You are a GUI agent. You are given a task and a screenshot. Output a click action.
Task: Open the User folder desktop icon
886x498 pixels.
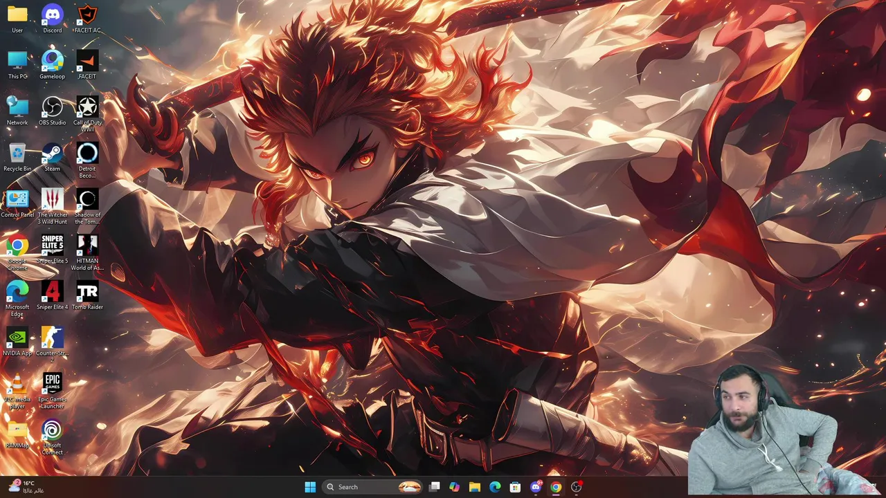pos(17,19)
